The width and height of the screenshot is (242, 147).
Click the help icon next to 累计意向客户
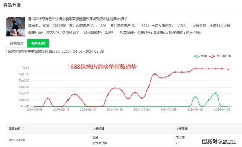pos(133,26)
